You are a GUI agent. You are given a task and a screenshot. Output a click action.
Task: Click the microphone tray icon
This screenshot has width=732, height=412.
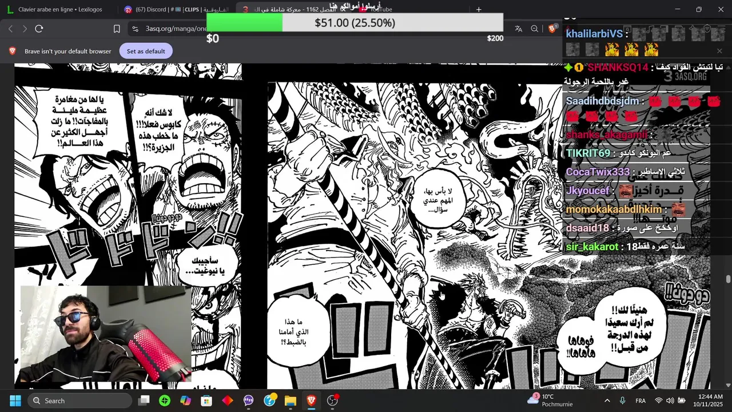622,401
